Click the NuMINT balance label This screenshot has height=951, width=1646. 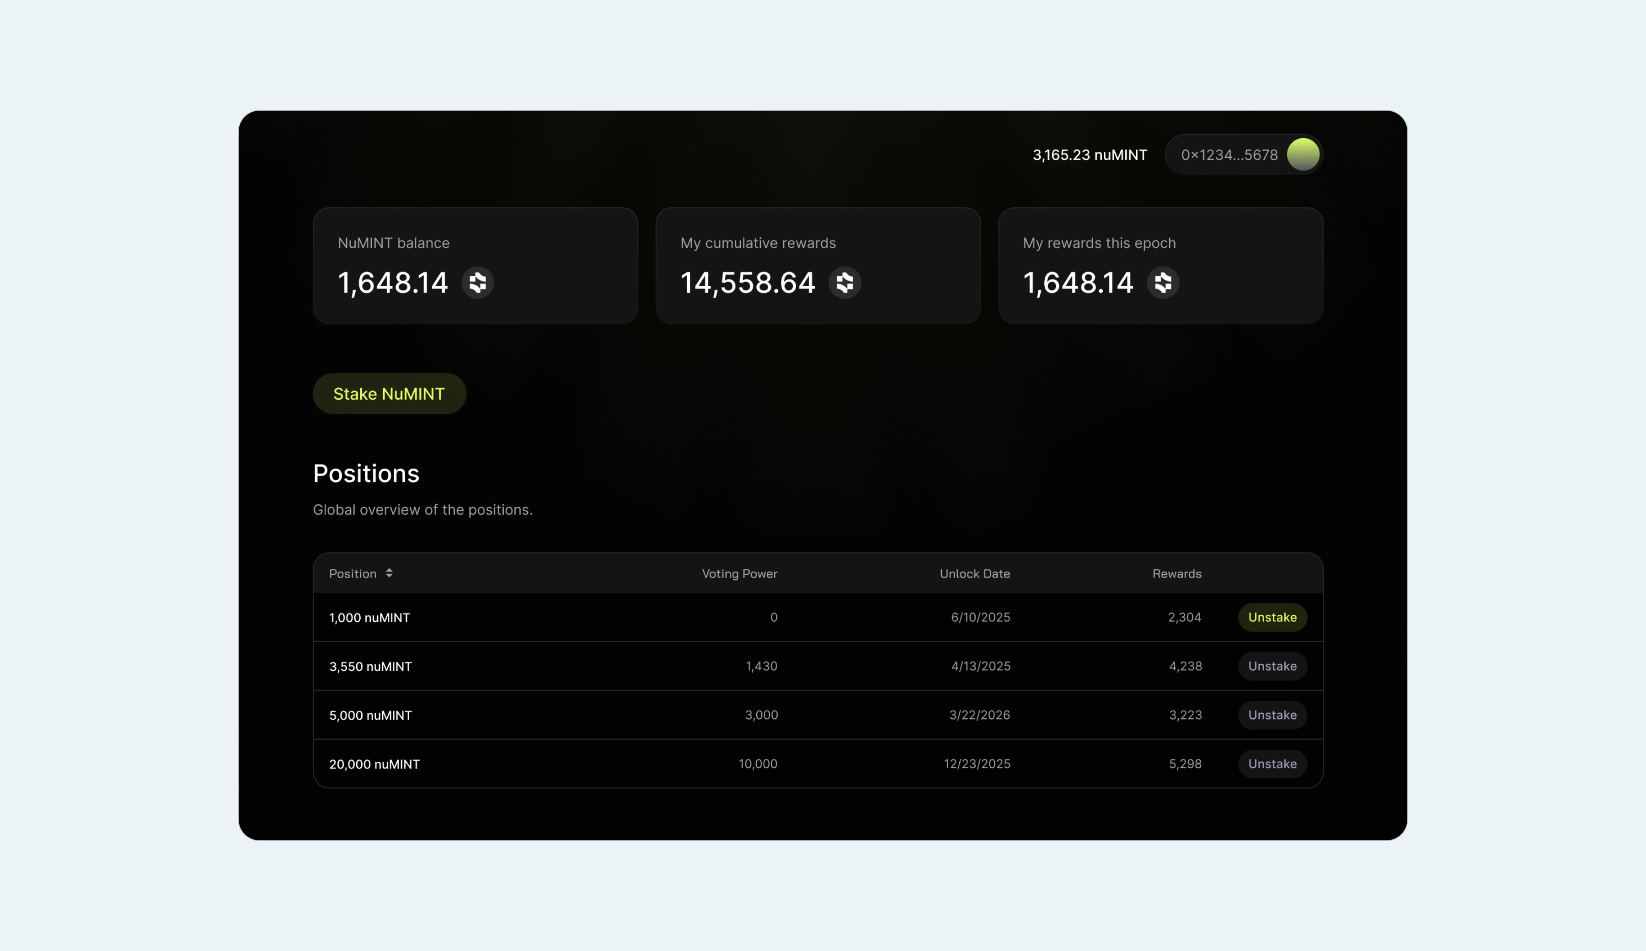coord(394,243)
